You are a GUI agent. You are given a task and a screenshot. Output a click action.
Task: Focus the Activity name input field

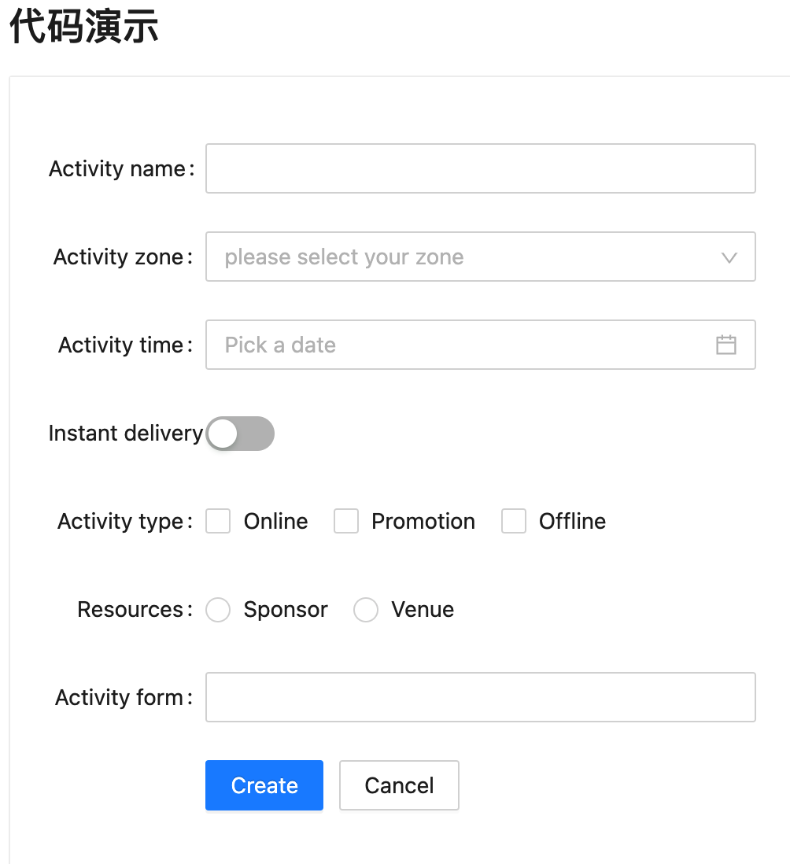(481, 168)
